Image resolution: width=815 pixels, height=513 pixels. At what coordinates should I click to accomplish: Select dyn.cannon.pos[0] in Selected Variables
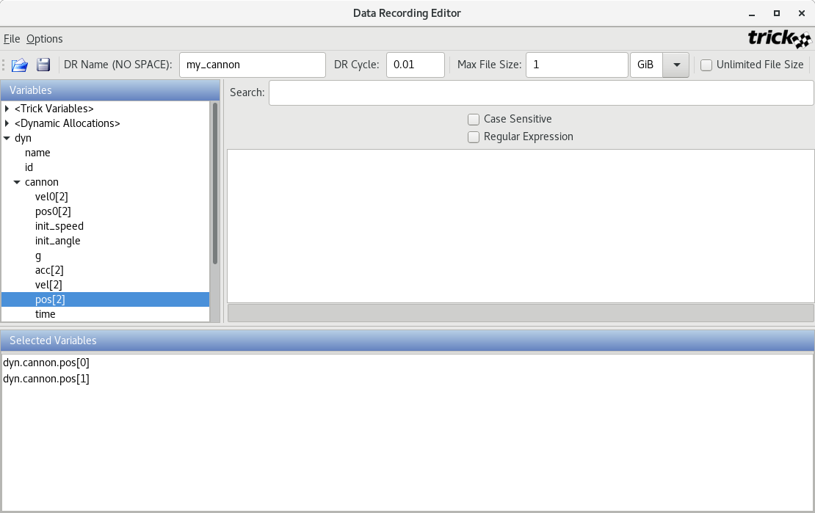click(x=46, y=363)
